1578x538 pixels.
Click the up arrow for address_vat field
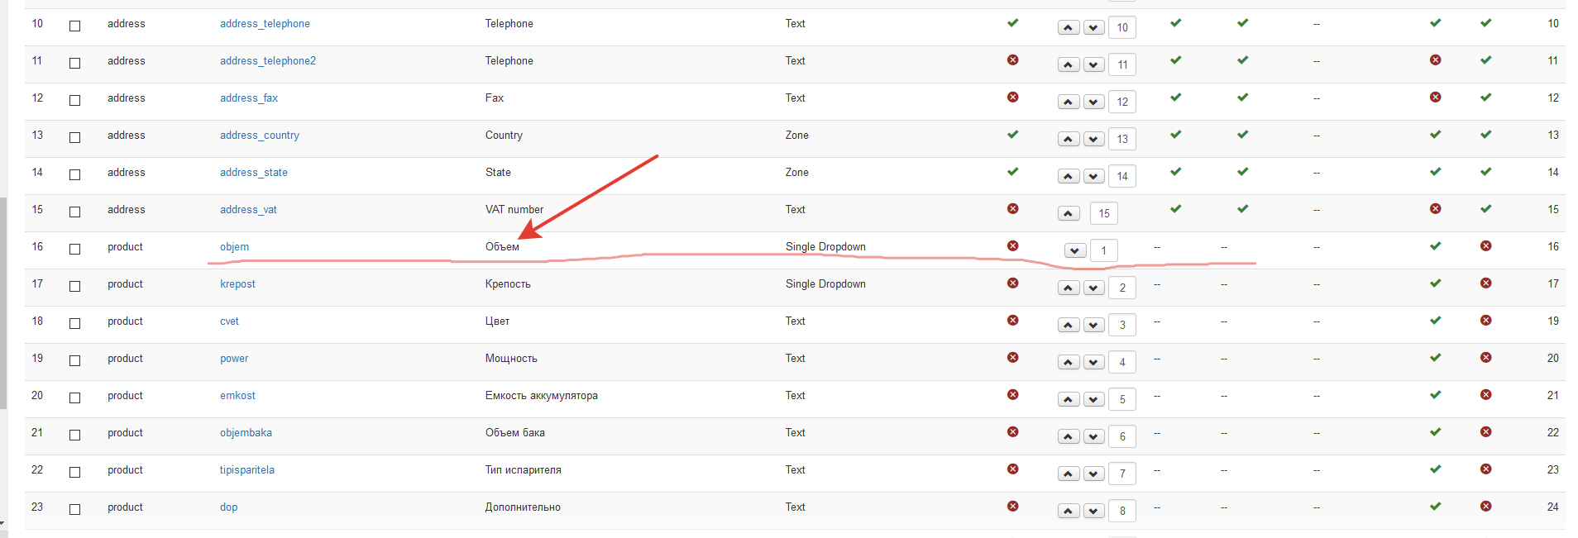pyautogui.click(x=1069, y=213)
